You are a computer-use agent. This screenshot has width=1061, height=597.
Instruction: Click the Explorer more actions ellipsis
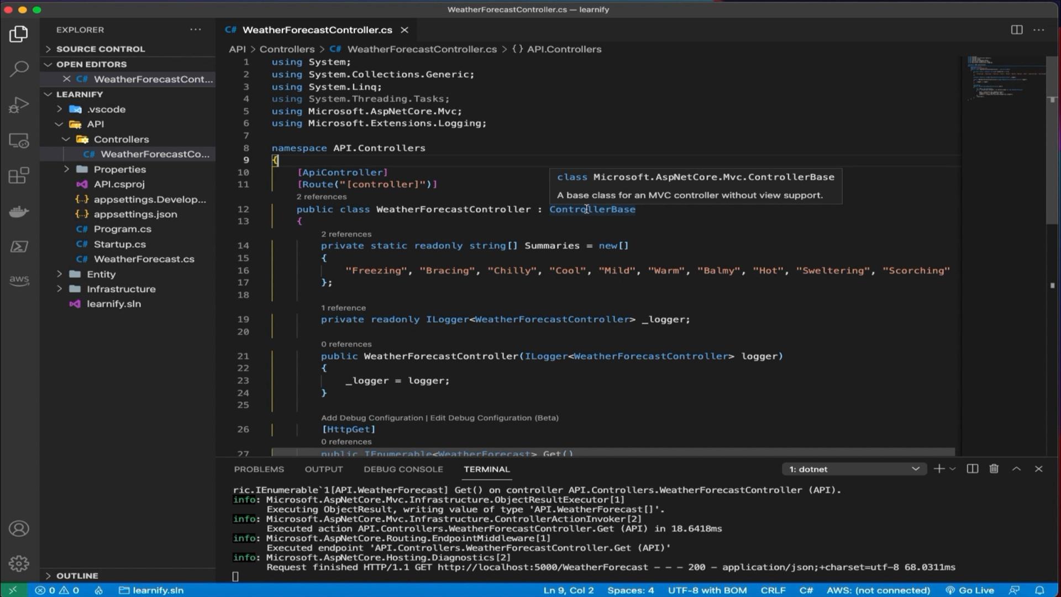196,30
